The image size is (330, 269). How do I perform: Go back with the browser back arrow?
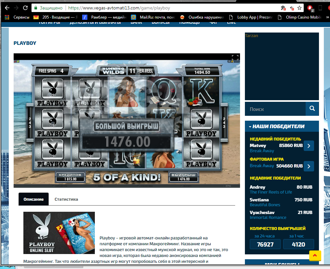7,8
